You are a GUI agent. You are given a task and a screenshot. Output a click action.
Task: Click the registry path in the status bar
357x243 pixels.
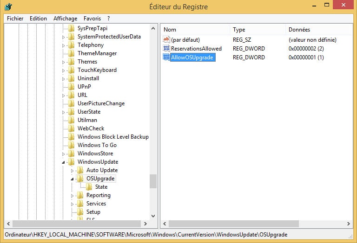(146, 235)
